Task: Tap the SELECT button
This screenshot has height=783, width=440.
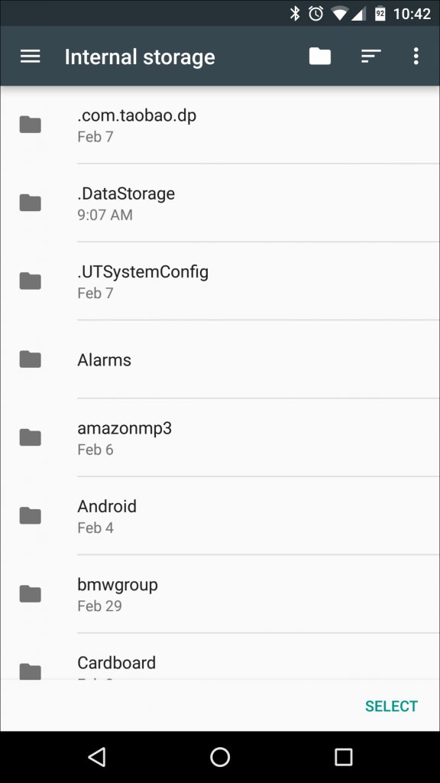Action: click(391, 706)
